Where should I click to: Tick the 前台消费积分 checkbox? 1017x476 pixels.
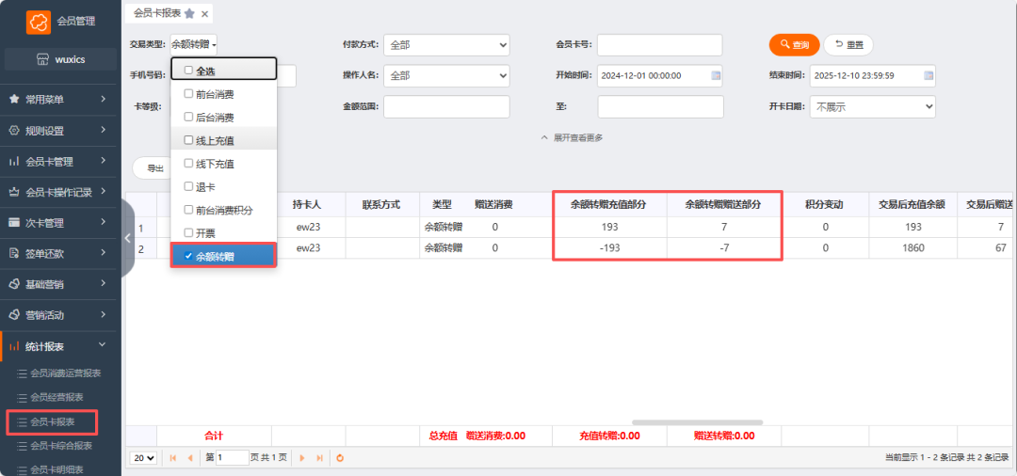coord(188,210)
